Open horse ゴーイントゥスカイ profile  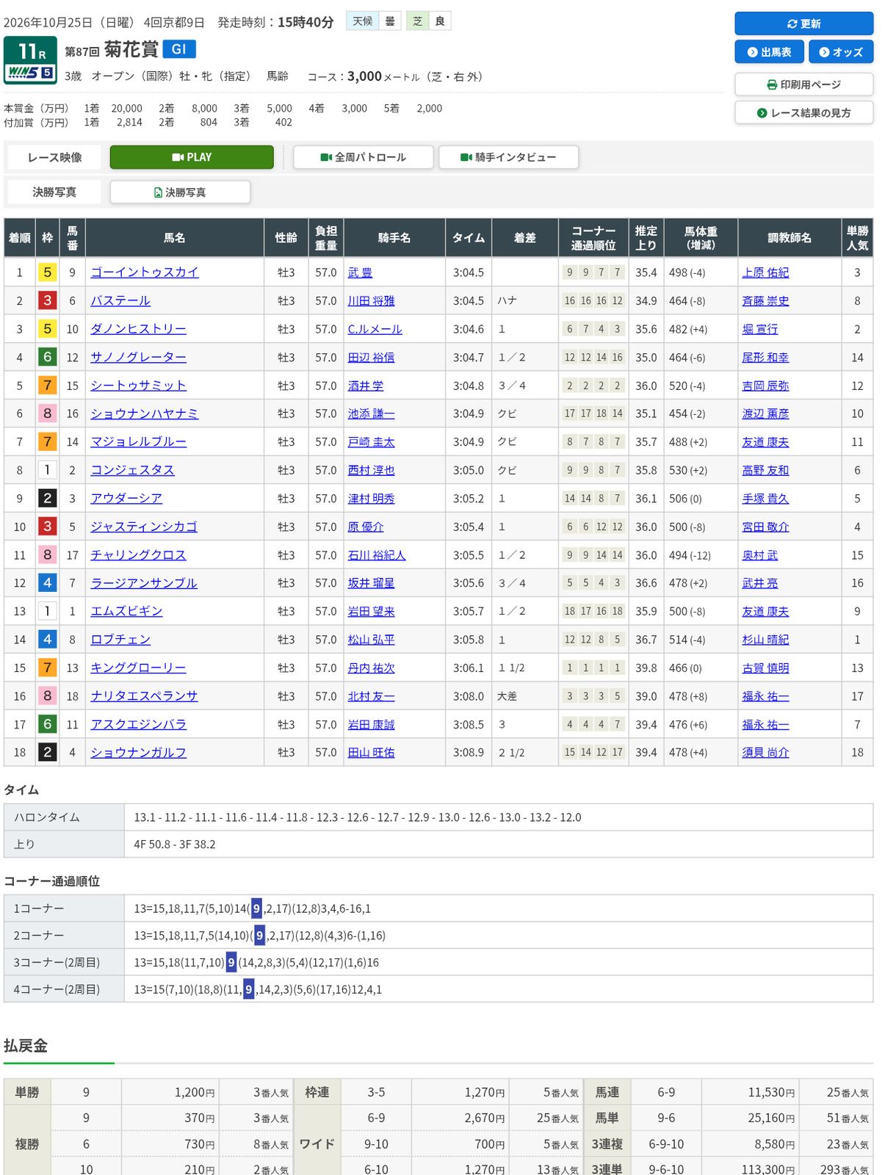(145, 272)
